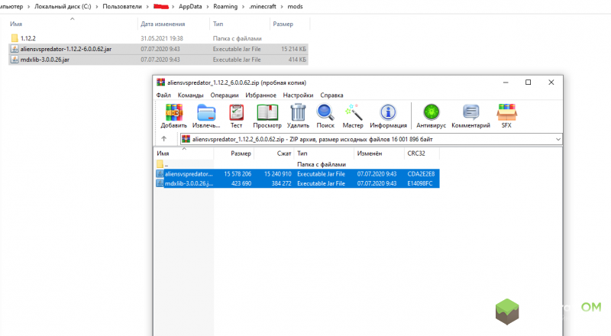Click the SFX archive icon
This screenshot has height=336, width=611.
tap(506, 115)
